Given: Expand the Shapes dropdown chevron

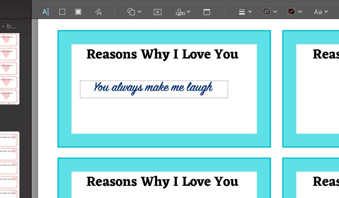Looking at the screenshot, I should [139, 12].
